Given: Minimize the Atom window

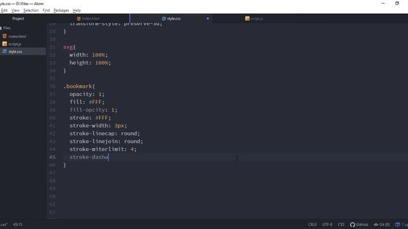Looking at the screenshot, I should [383, 3].
